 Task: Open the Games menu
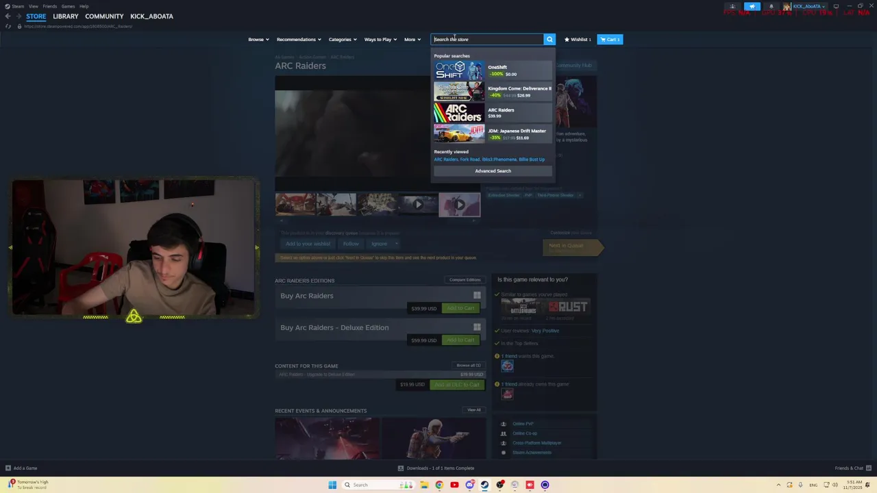click(68, 6)
